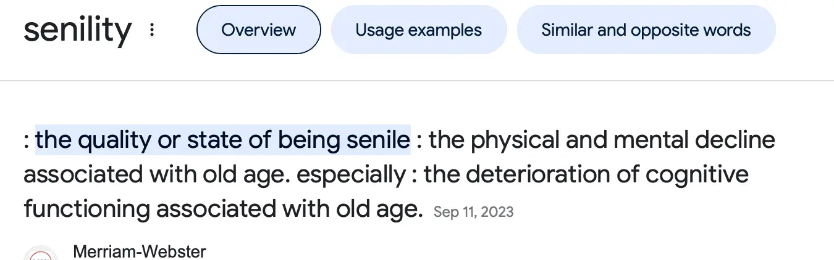The height and width of the screenshot is (260, 834).
Task: Open the three-dot options next to senility
Action: pos(152,30)
